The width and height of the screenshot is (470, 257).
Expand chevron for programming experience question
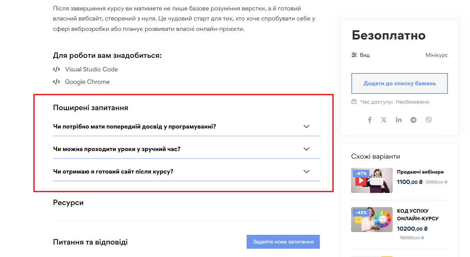point(306,126)
